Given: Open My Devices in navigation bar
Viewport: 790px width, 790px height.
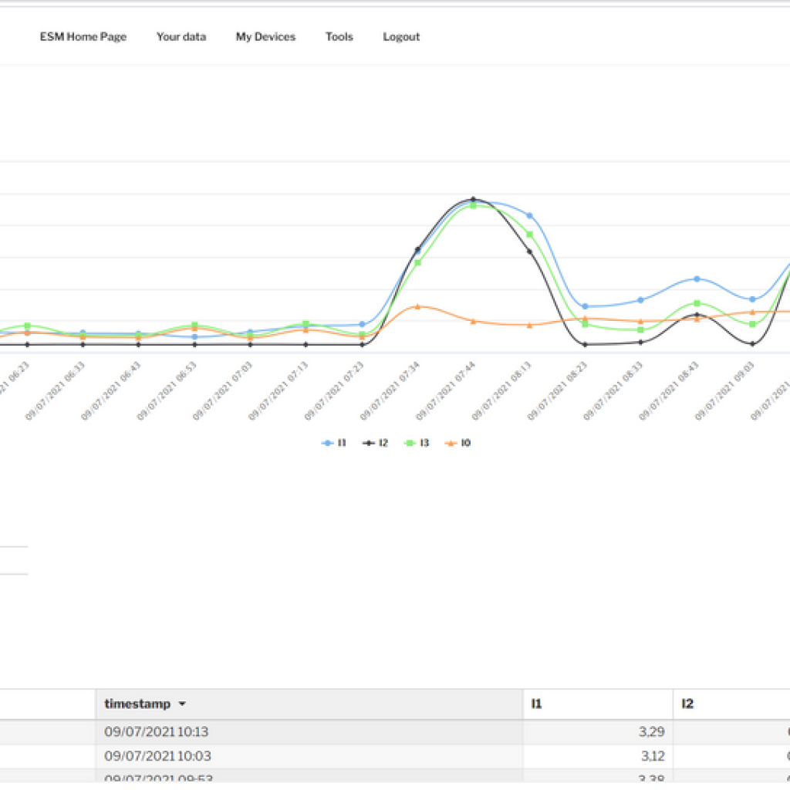Looking at the screenshot, I should tap(265, 37).
